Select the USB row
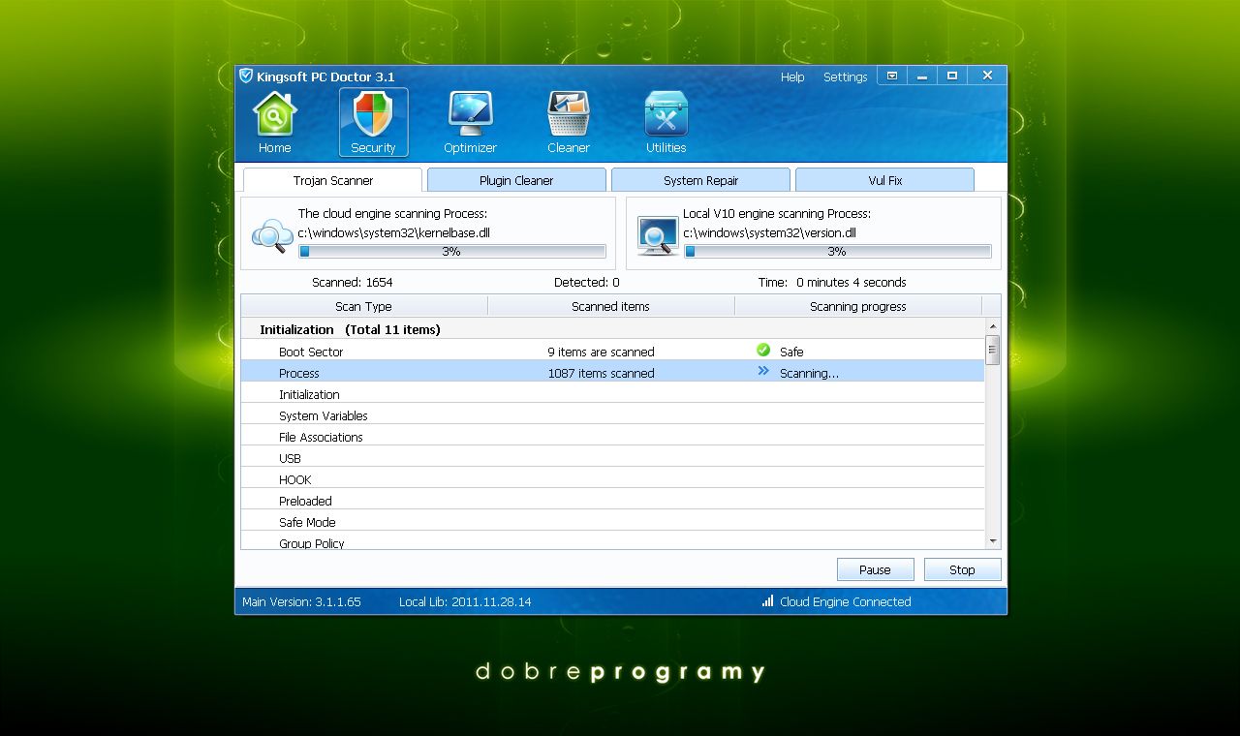The image size is (1240, 736). pyautogui.click(x=613, y=458)
